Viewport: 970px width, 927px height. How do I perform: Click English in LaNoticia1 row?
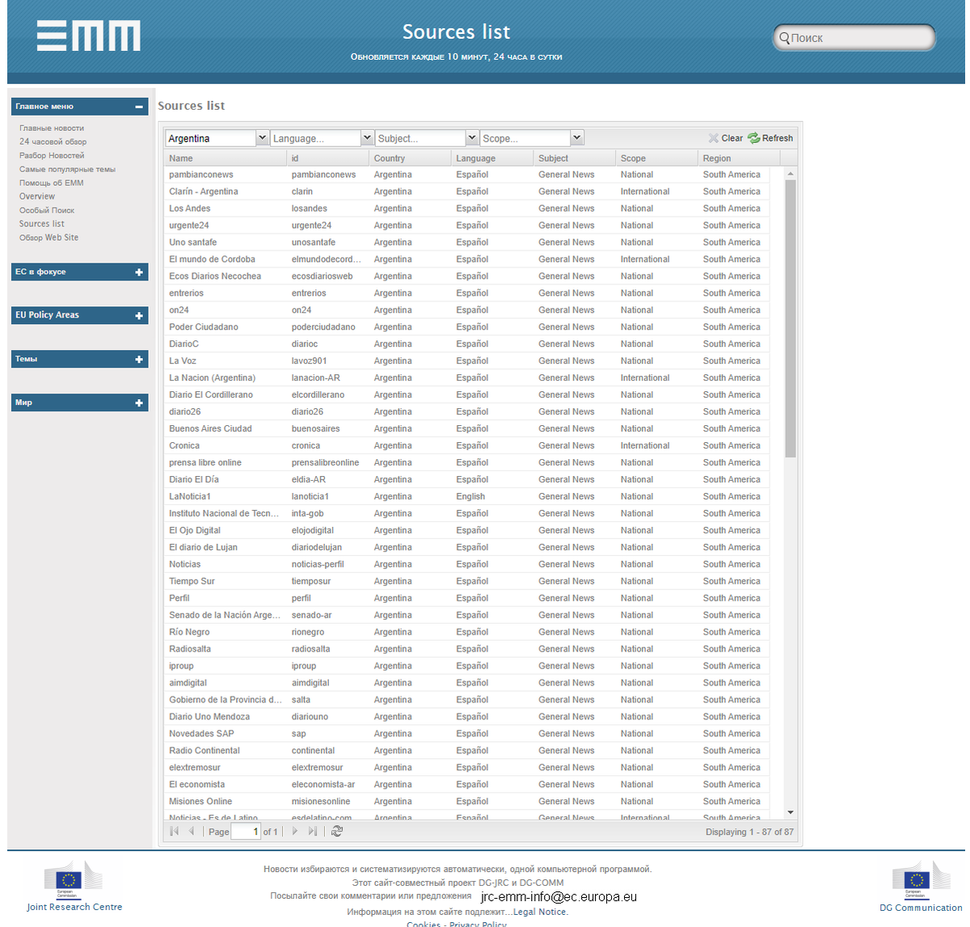click(x=470, y=497)
